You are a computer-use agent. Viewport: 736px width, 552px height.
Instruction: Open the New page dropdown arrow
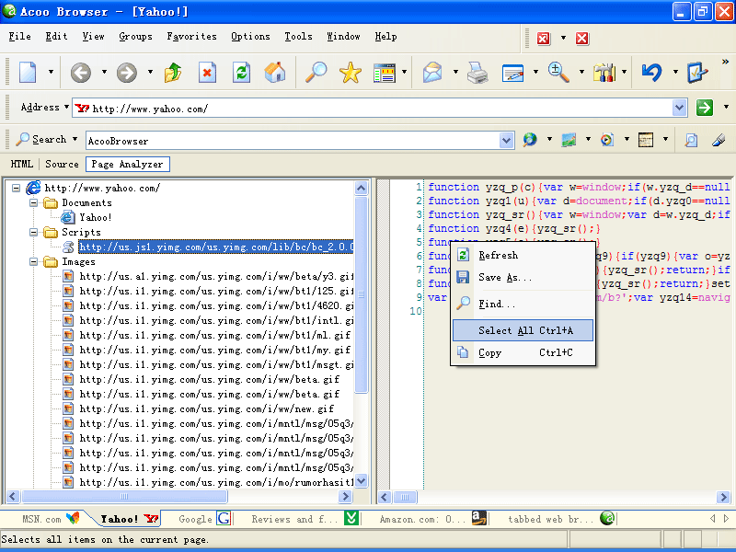[51, 72]
